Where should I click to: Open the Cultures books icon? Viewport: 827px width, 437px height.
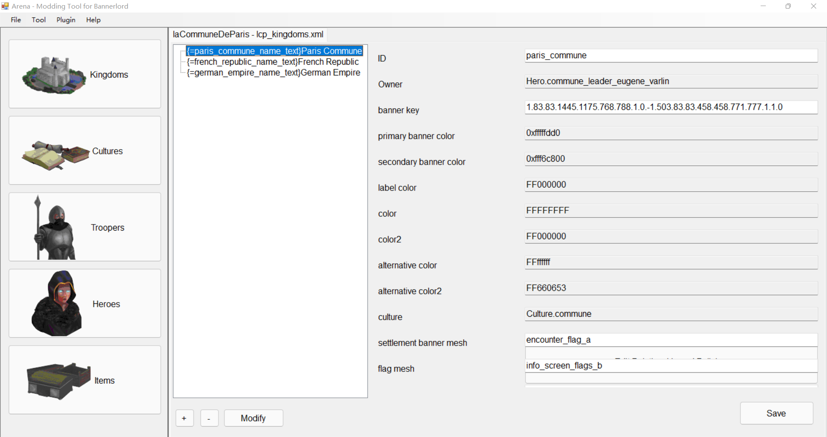coord(56,155)
